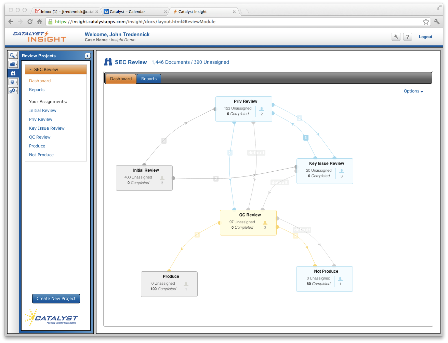The image size is (448, 343).
Task: Open the Folders panel icon in sidebar
Action: coord(13,64)
